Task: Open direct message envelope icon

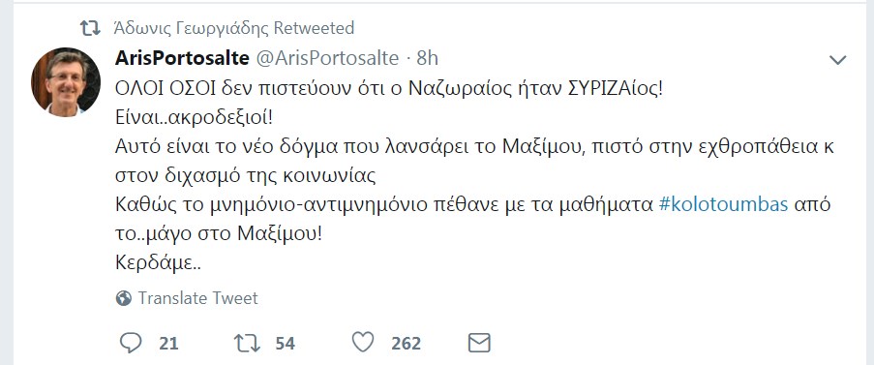Action: 479,343
